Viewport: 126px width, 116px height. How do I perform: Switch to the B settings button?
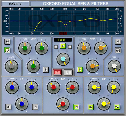click(x=68, y=72)
